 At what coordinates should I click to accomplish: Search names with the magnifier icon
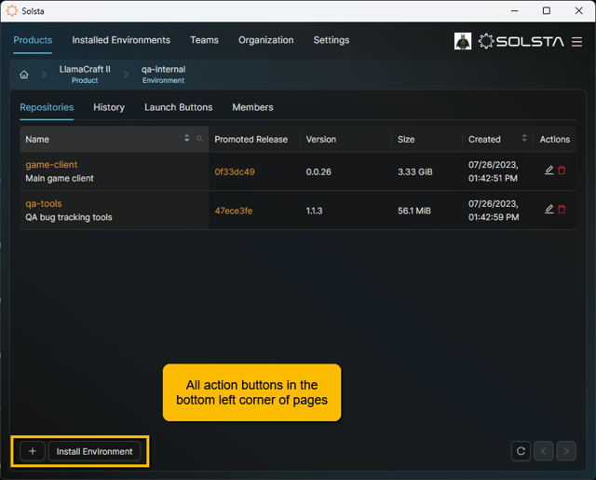[199, 139]
